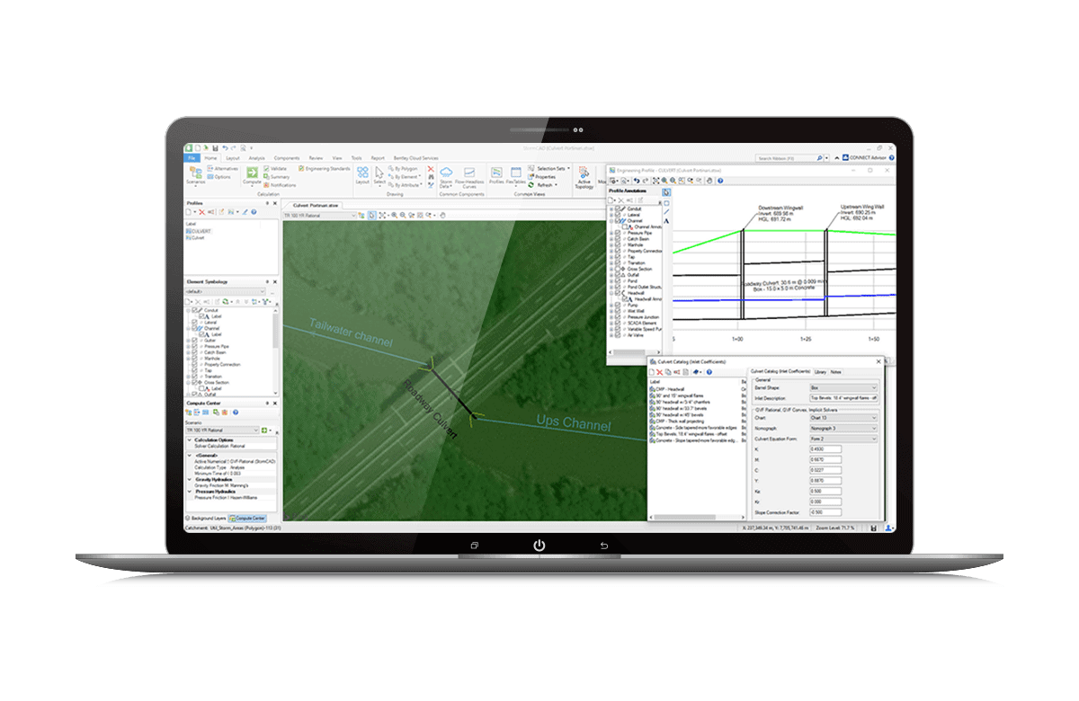Select the Pan hand tool in the drawing toolbar
The height and width of the screenshot is (701, 1079).
(441, 216)
